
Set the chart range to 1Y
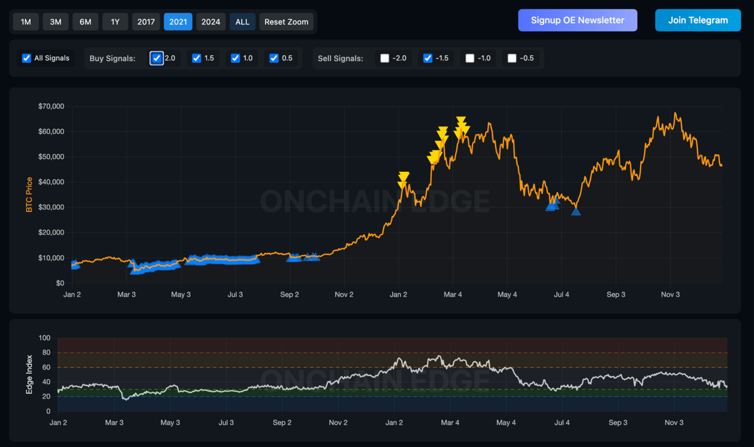(115, 22)
